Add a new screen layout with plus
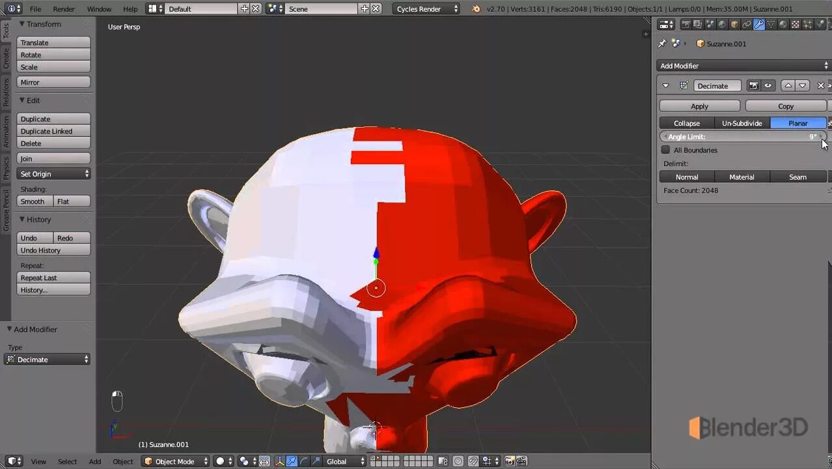This screenshot has height=469, width=832. (244, 8)
